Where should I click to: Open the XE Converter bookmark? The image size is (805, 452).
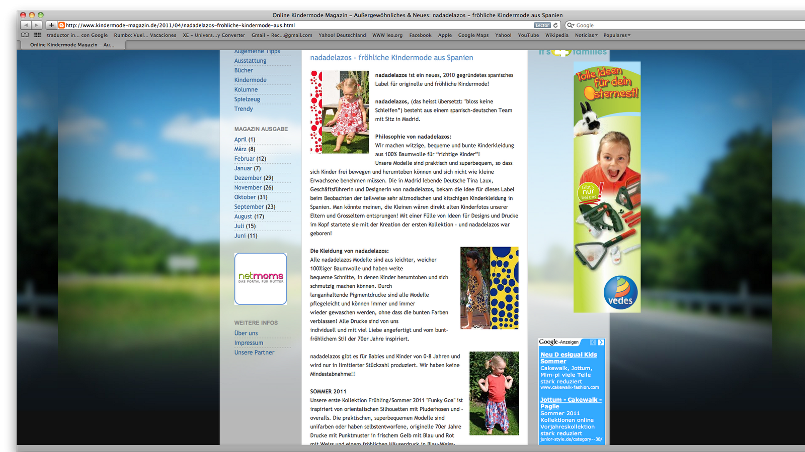click(x=214, y=35)
